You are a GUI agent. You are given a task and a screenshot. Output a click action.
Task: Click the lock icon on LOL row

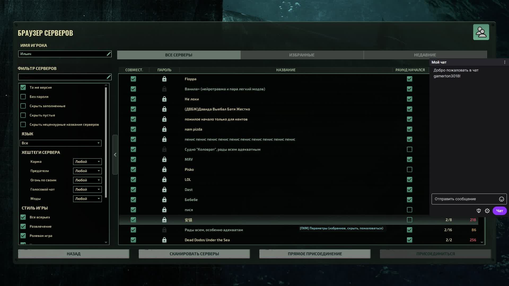[x=164, y=180]
